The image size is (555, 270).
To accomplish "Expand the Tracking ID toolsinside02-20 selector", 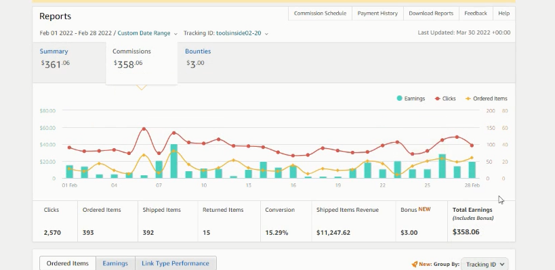I will point(226,33).
